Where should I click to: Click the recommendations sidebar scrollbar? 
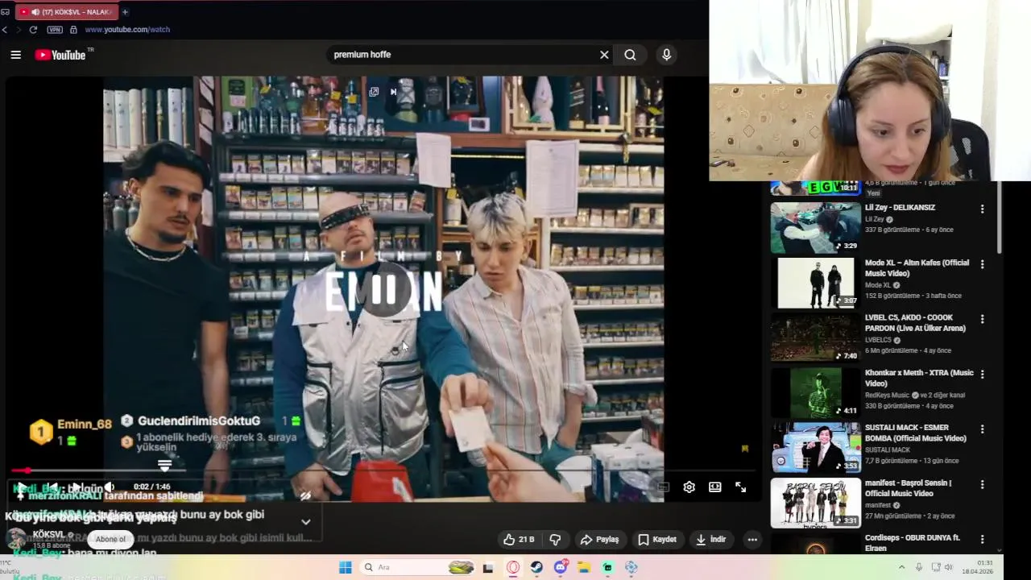pyautogui.click(x=1000, y=217)
